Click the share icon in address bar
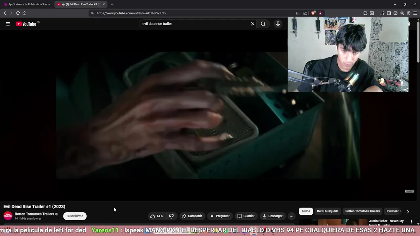Screen dimensions: 420x236 point(305,13)
